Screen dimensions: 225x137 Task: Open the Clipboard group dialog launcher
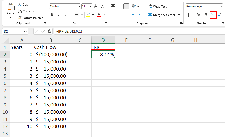45,23
